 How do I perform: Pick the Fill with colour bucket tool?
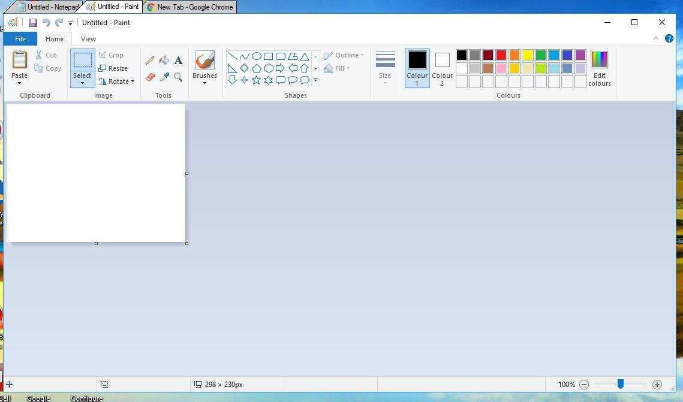(x=164, y=61)
